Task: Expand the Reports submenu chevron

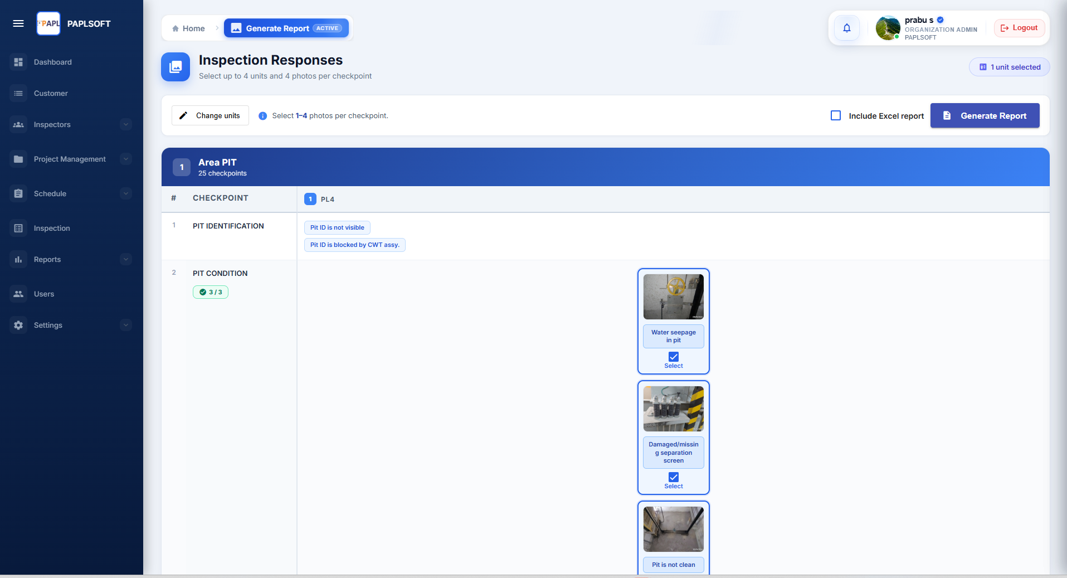Action: tap(126, 259)
